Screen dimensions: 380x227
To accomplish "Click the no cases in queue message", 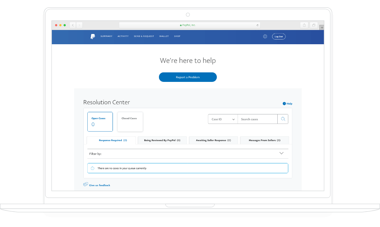I will (188, 168).
